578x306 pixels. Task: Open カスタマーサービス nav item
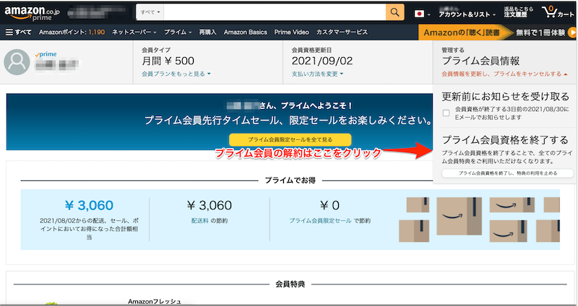point(342,32)
